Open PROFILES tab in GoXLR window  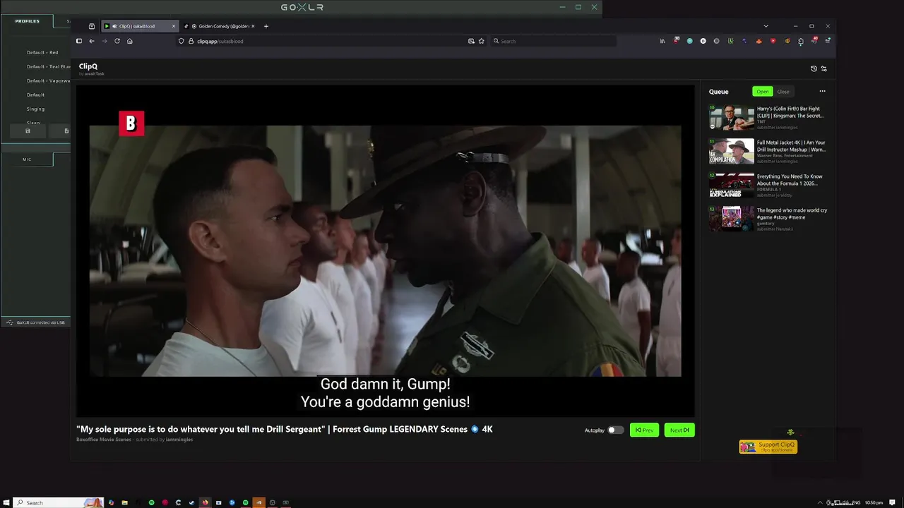[x=28, y=21]
